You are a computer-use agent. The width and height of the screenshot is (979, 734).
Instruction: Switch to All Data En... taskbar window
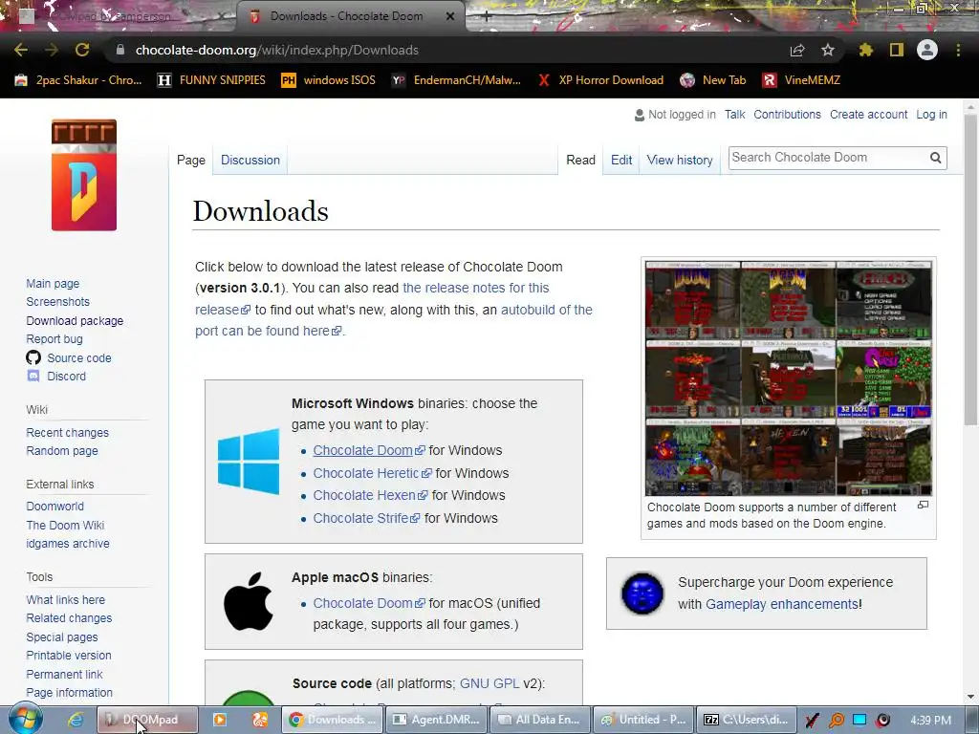tap(541, 720)
